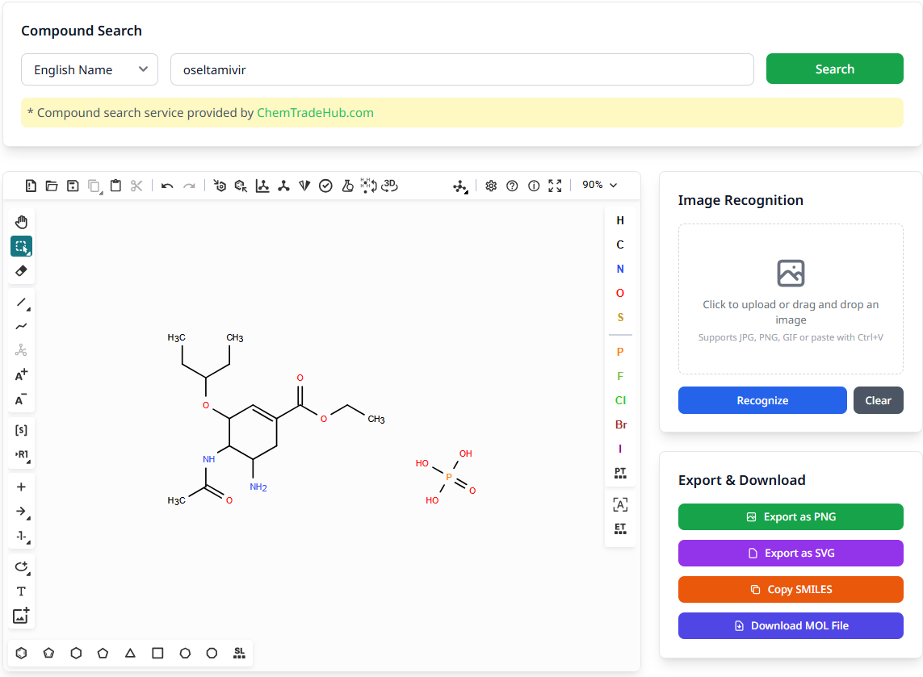Pick the reaction mapping tool
Image resolution: width=923 pixels, height=677 pixels.
coord(21,536)
